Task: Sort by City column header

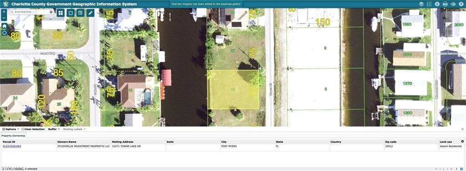Action: [x=248, y=142]
